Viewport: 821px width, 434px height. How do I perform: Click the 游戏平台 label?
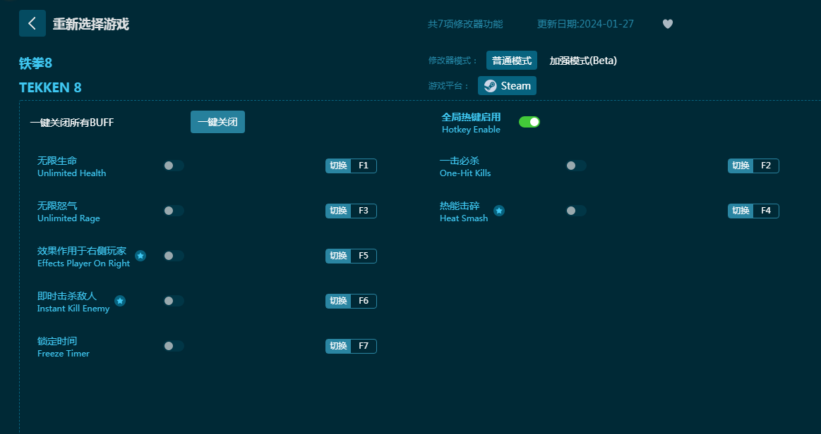coord(449,86)
